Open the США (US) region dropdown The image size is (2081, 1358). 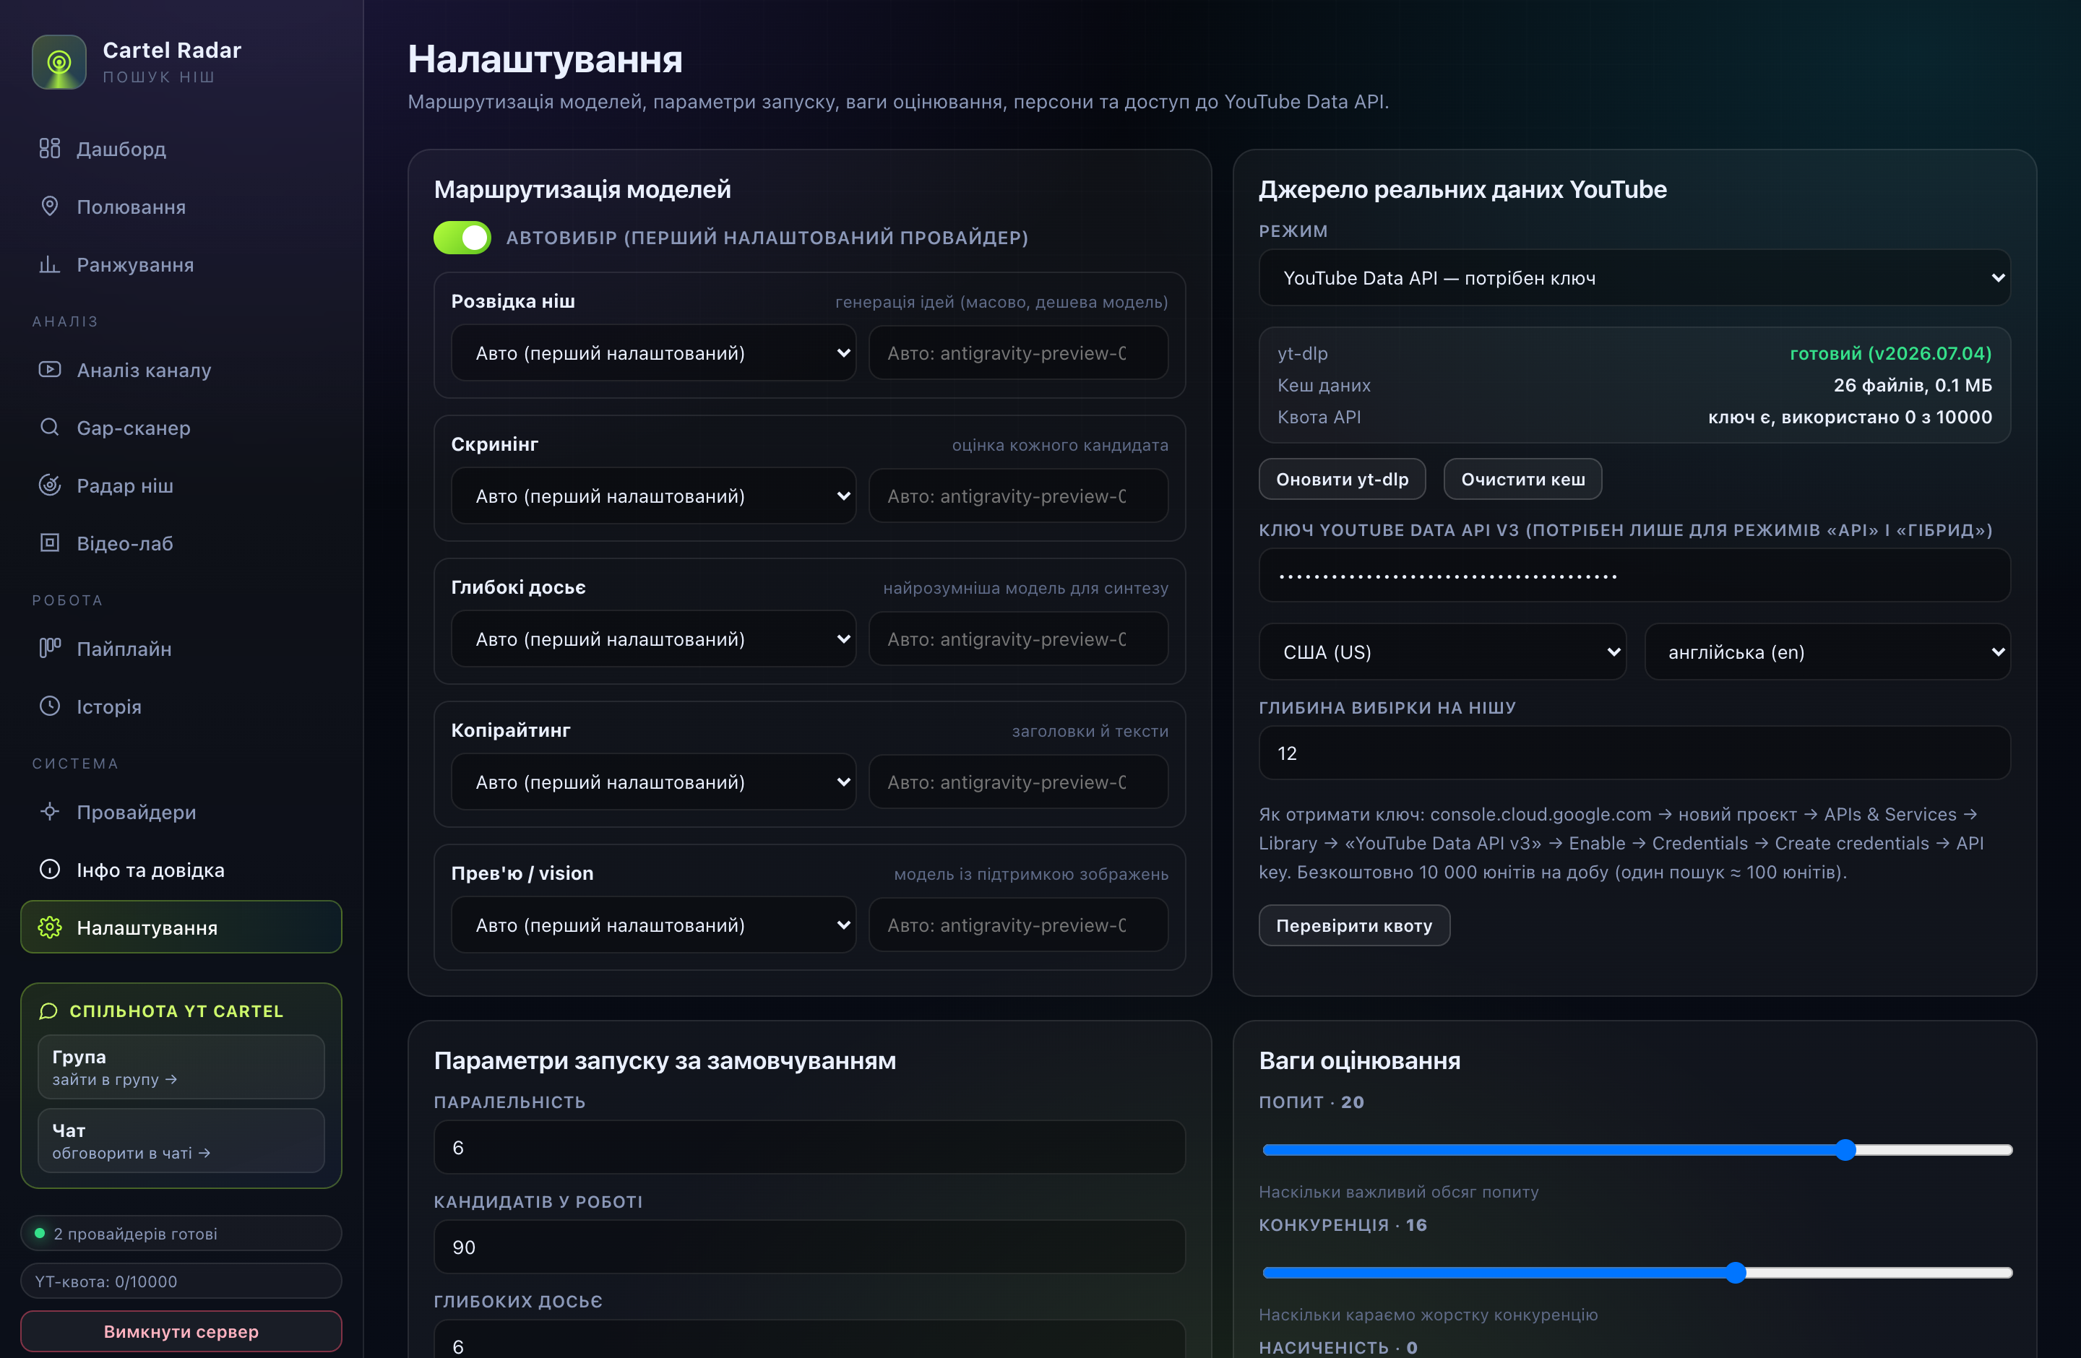[x=1442, y=652]
